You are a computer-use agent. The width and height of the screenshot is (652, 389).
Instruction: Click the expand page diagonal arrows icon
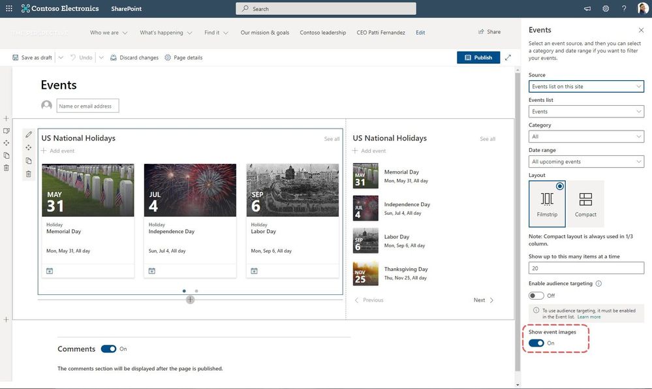pyautogui.click(x=508, y=57)
